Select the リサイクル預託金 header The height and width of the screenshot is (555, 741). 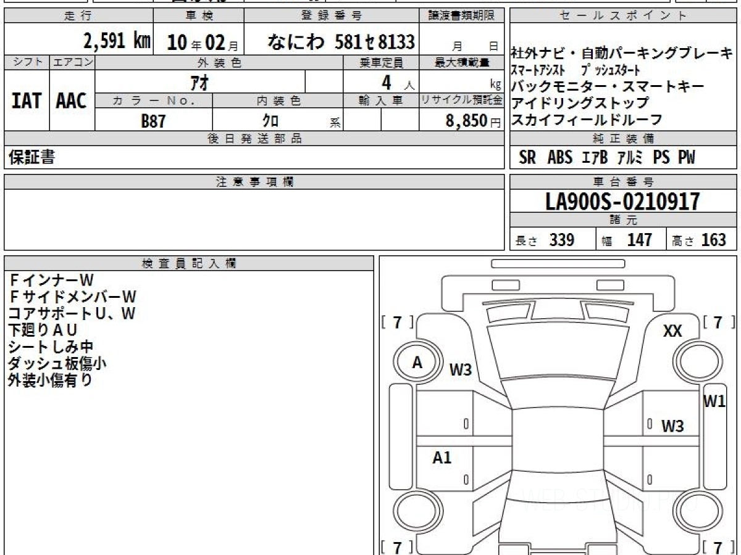coord(462,100)
